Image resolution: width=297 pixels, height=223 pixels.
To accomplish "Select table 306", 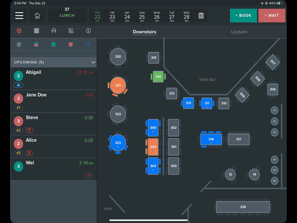I will (273, 89).
